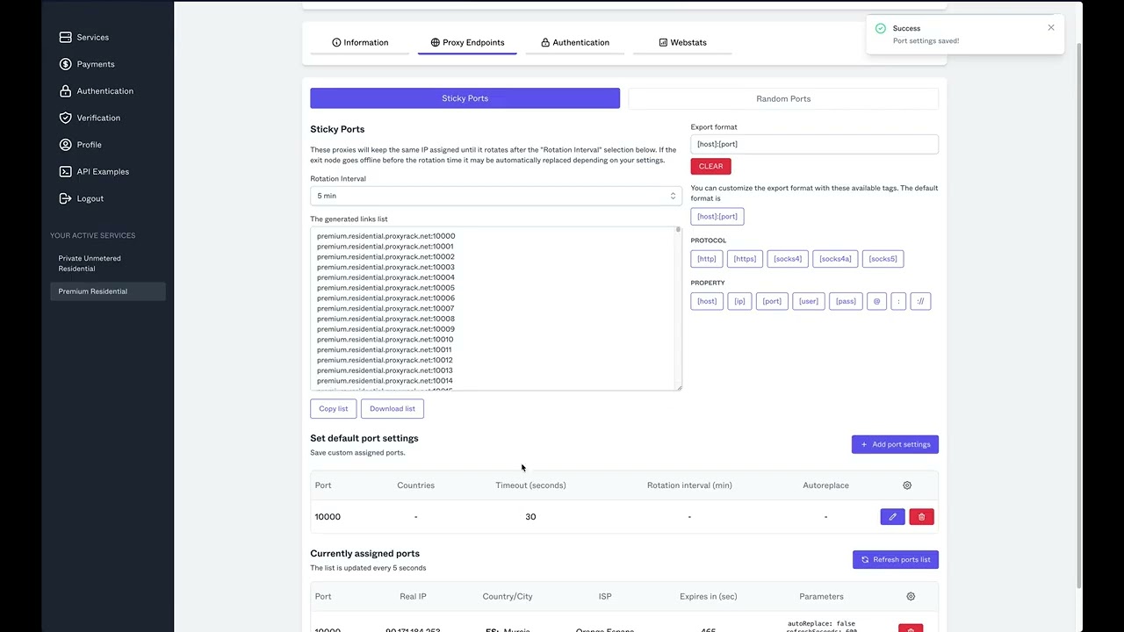Screen dimensions: 1124x632
Task: Insert [host] property tag
Action: [707, 301]
